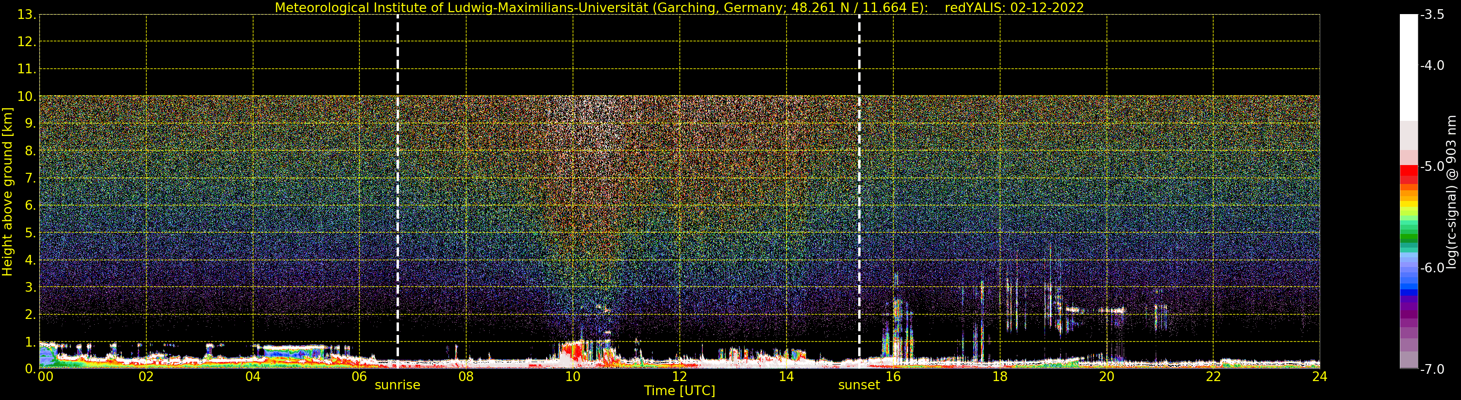Click the x-axis tick label '18'
The width and height of the screenshot is (1461, 400).
point(1000,377)
